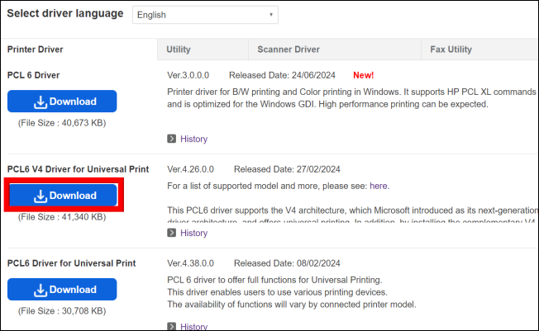Click the 'Select driver language' label

[x=65, y=13]
